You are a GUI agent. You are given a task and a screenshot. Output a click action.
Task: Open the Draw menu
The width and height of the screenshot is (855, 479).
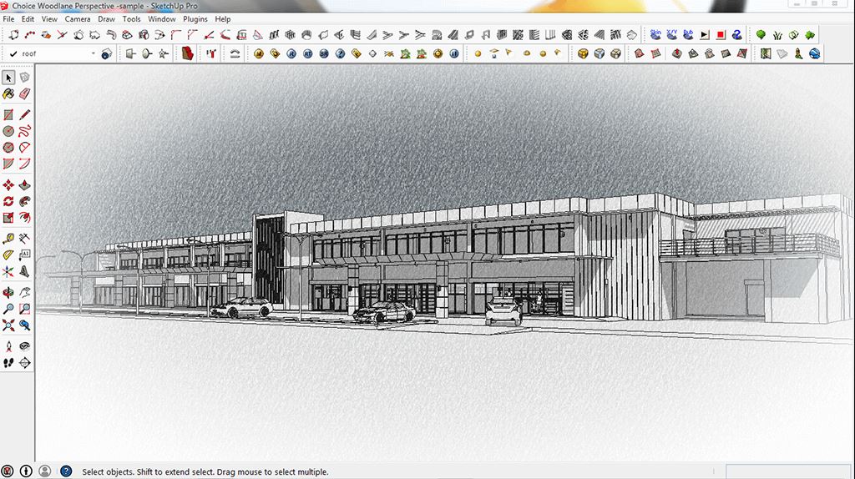106,18
